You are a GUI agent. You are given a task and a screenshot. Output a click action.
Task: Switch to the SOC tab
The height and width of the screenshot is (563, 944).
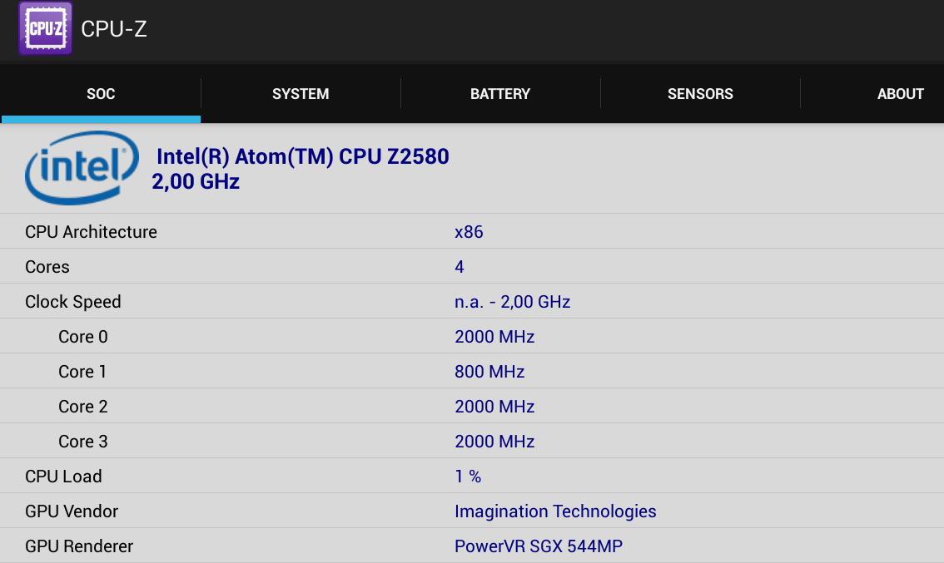point(101,94)
